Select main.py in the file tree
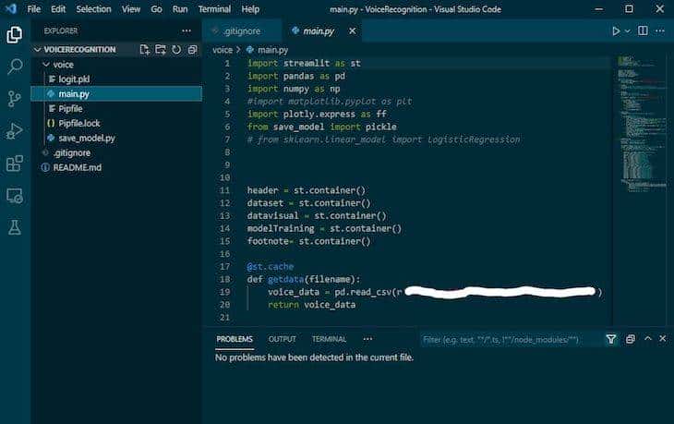674x424 pixels. coord(116,93)
